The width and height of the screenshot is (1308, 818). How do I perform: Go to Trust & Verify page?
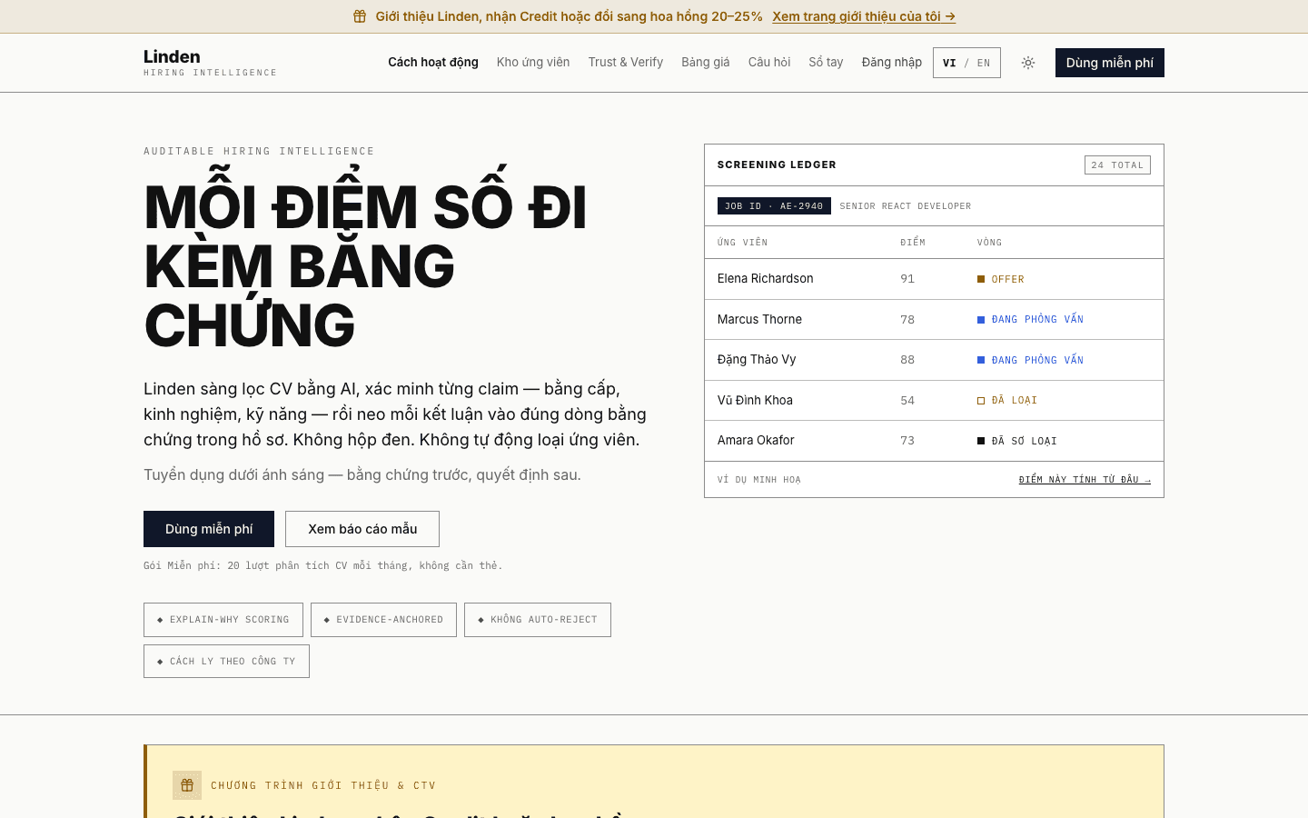coord(626,63)
